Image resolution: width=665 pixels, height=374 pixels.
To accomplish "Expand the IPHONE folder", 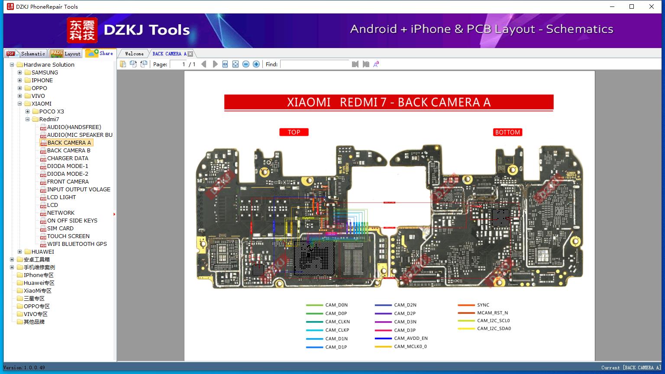I will click(20, 81).
